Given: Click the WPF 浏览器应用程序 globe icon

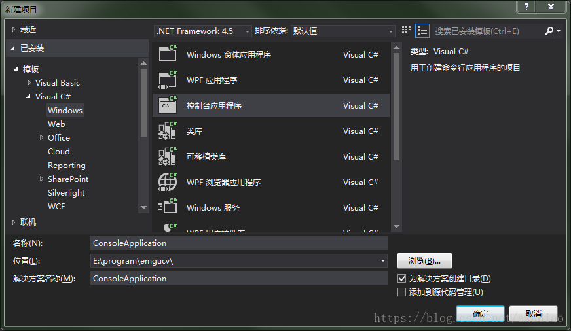Looking at the screenshot, I should 168,182.
